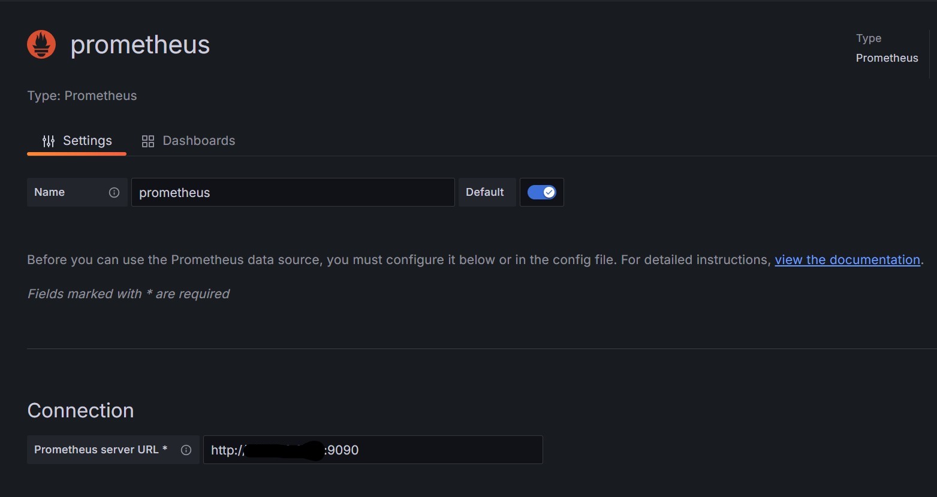Click the Type: Prometheus subtitle text
The height and width of the screenshot is (497, 937).
coord(82,96)
